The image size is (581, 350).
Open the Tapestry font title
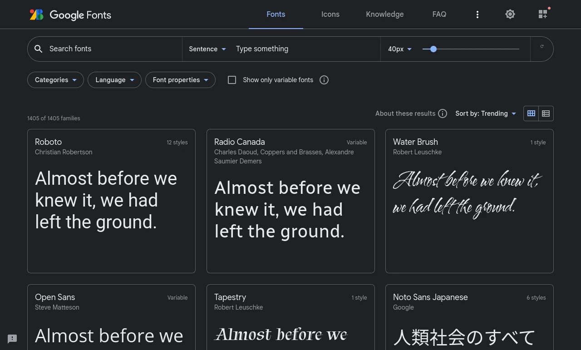pos(230,297)
